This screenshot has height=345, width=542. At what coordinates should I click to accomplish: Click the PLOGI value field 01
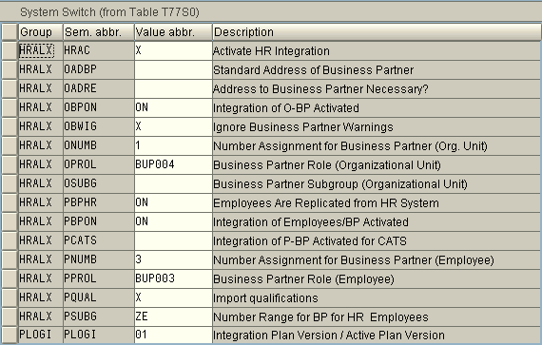click(173, 335)
